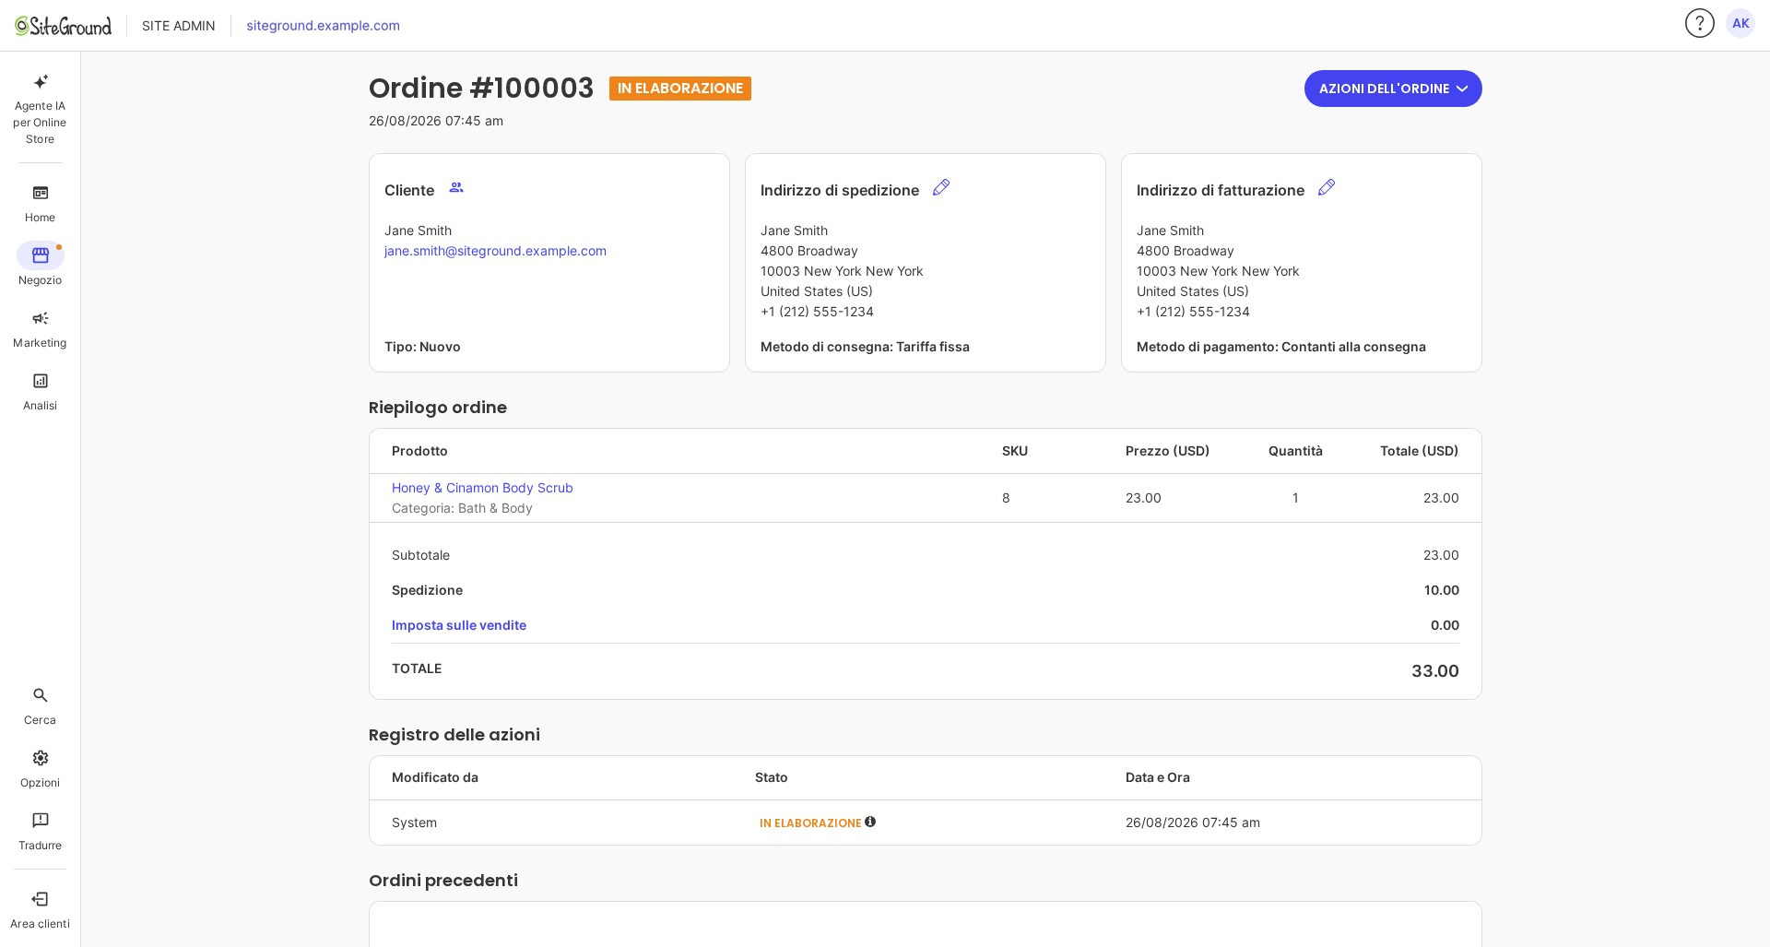The image size is (1770, 947).
Task: Open the Analisi analytics section
Action: pyautogui.click(x=40, y=392)
